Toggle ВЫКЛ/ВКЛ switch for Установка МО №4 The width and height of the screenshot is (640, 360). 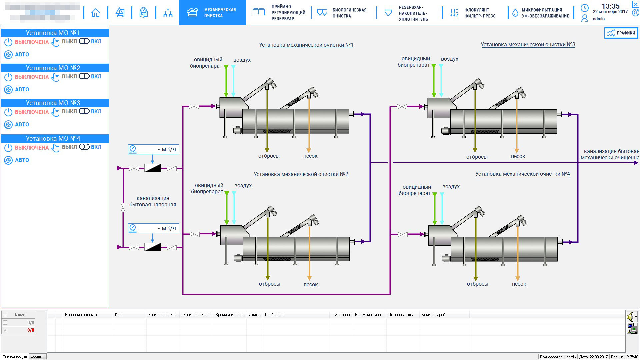point(84,147)
